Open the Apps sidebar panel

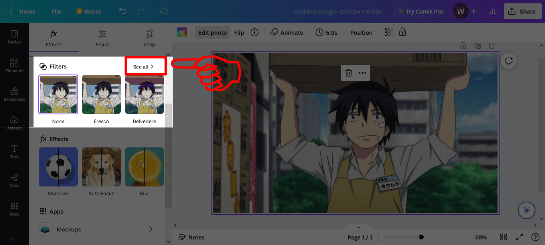pos(14,209)
